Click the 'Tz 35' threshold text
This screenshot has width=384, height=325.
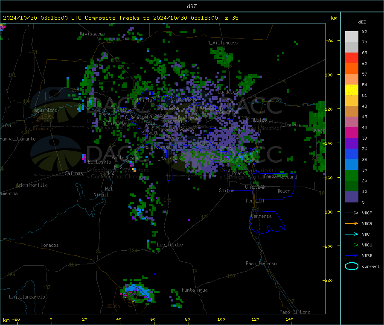[230, 18]
